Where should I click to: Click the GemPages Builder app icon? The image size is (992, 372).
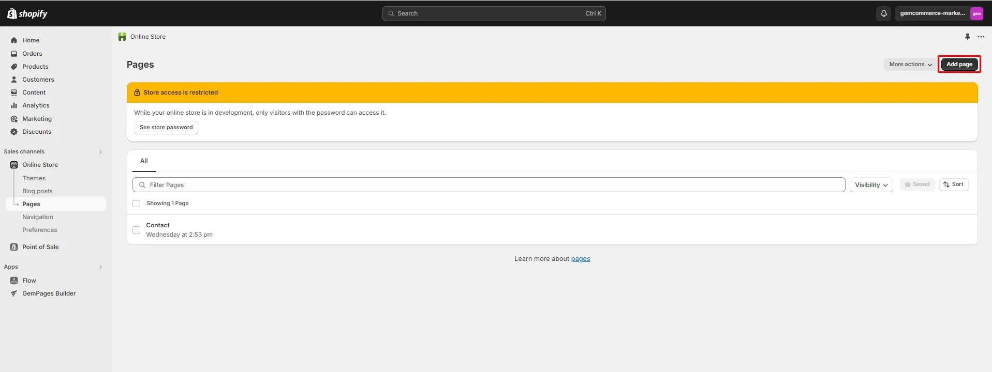14,293
